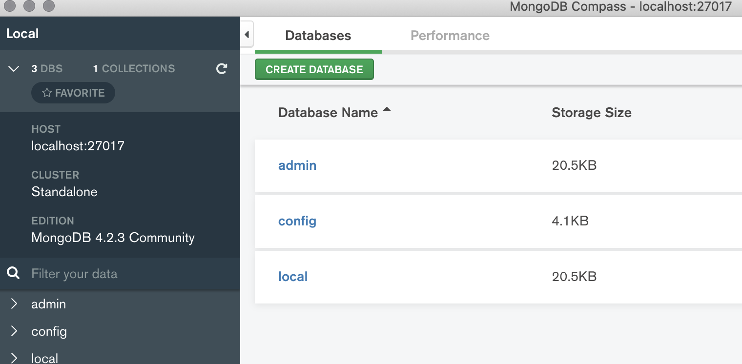Viewport: 742px width, 364px height.
Task: Select admin in the sidebar tree
Action: click(x=48, y=304)
